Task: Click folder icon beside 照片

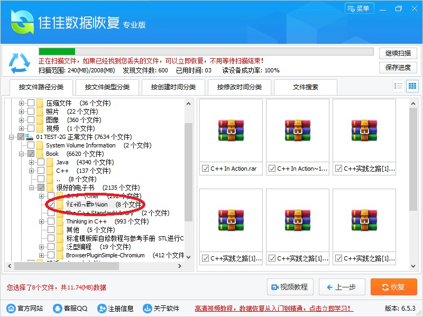Action: coord(40,111)
